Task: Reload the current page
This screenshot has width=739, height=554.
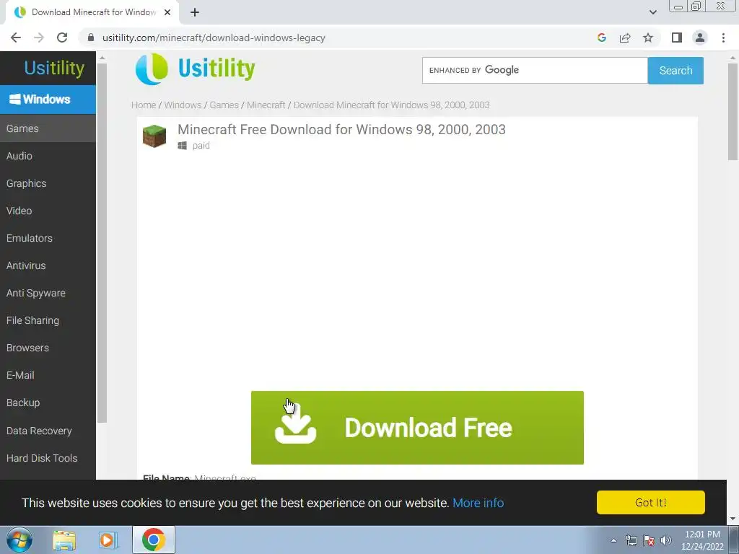Action: (x=62, y=38)
